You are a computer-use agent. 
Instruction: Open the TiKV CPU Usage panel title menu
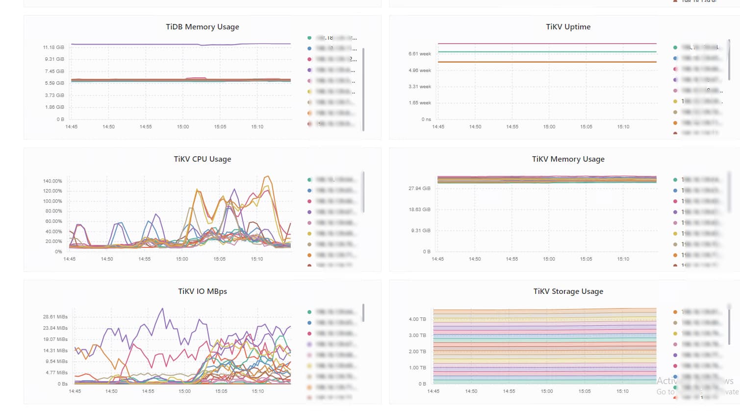[x=202, y=159]
